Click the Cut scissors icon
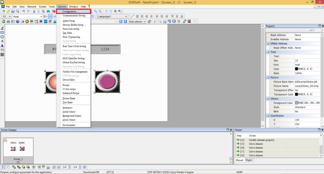The width and height of the screenshot is (324, 174). pos(34,11)
